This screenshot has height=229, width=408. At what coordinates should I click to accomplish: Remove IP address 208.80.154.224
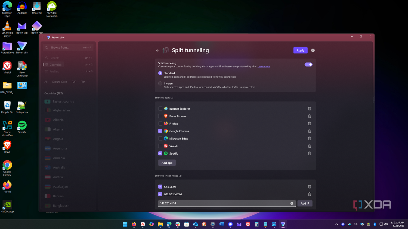point(310,194)
